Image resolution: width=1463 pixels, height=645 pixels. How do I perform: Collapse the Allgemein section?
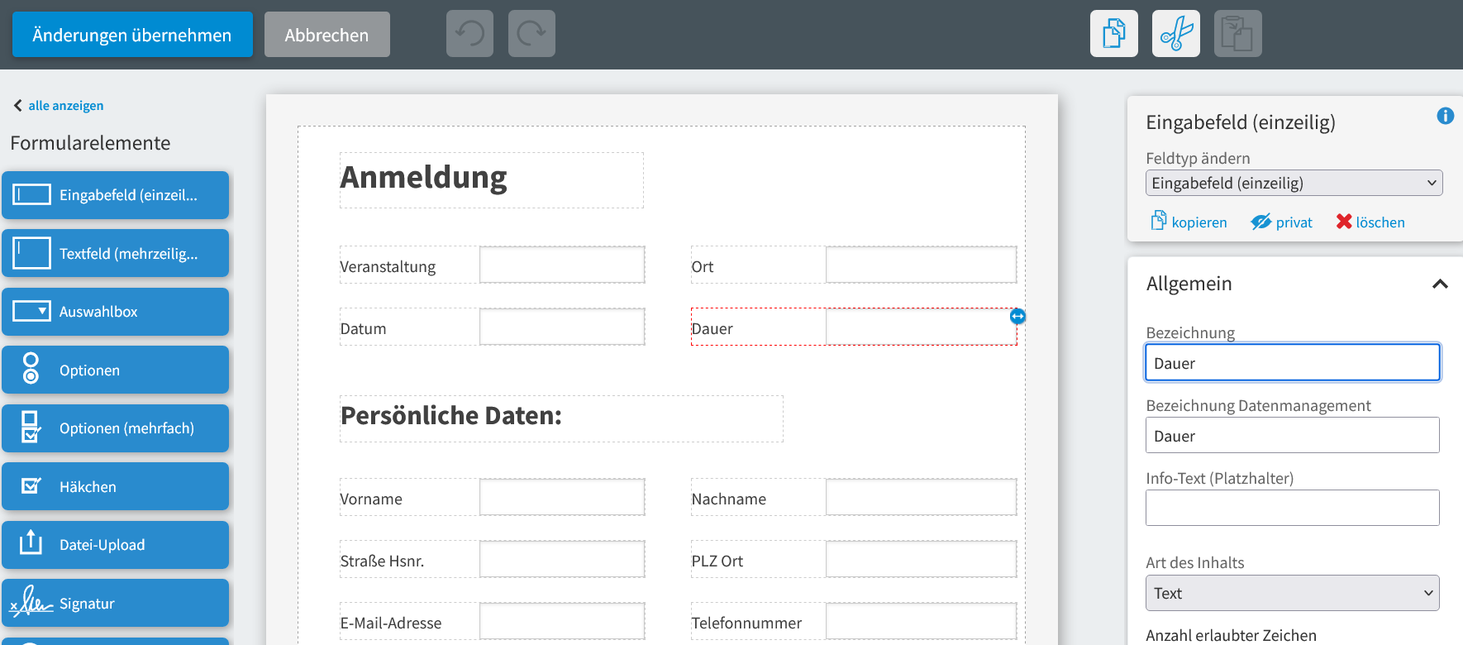(x=1440, y=284)
